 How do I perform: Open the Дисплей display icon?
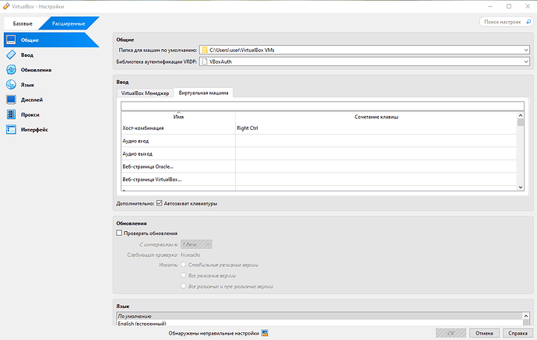click(x=11, y=100)
